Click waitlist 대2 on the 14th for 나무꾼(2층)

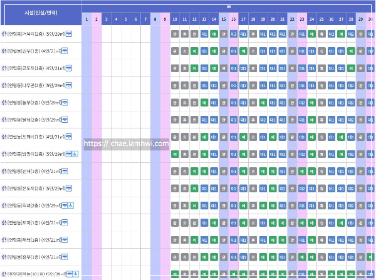(214, 86)
